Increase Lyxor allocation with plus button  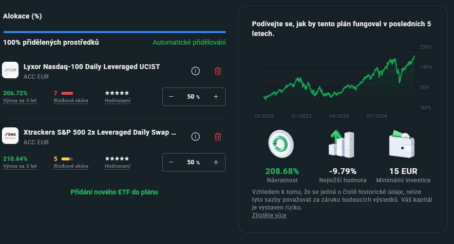pyautogui.click(x=216, y=97)
